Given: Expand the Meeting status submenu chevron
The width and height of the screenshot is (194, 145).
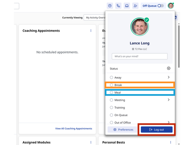Looking at the screenshot, I should click(168, 100).
